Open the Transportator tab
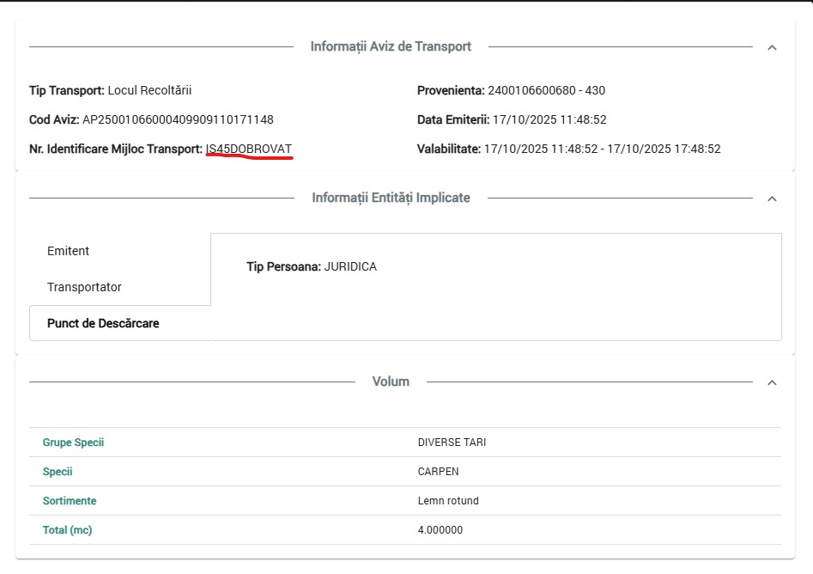This screenshot has height=574, width=813. click(x=84, y=287)
